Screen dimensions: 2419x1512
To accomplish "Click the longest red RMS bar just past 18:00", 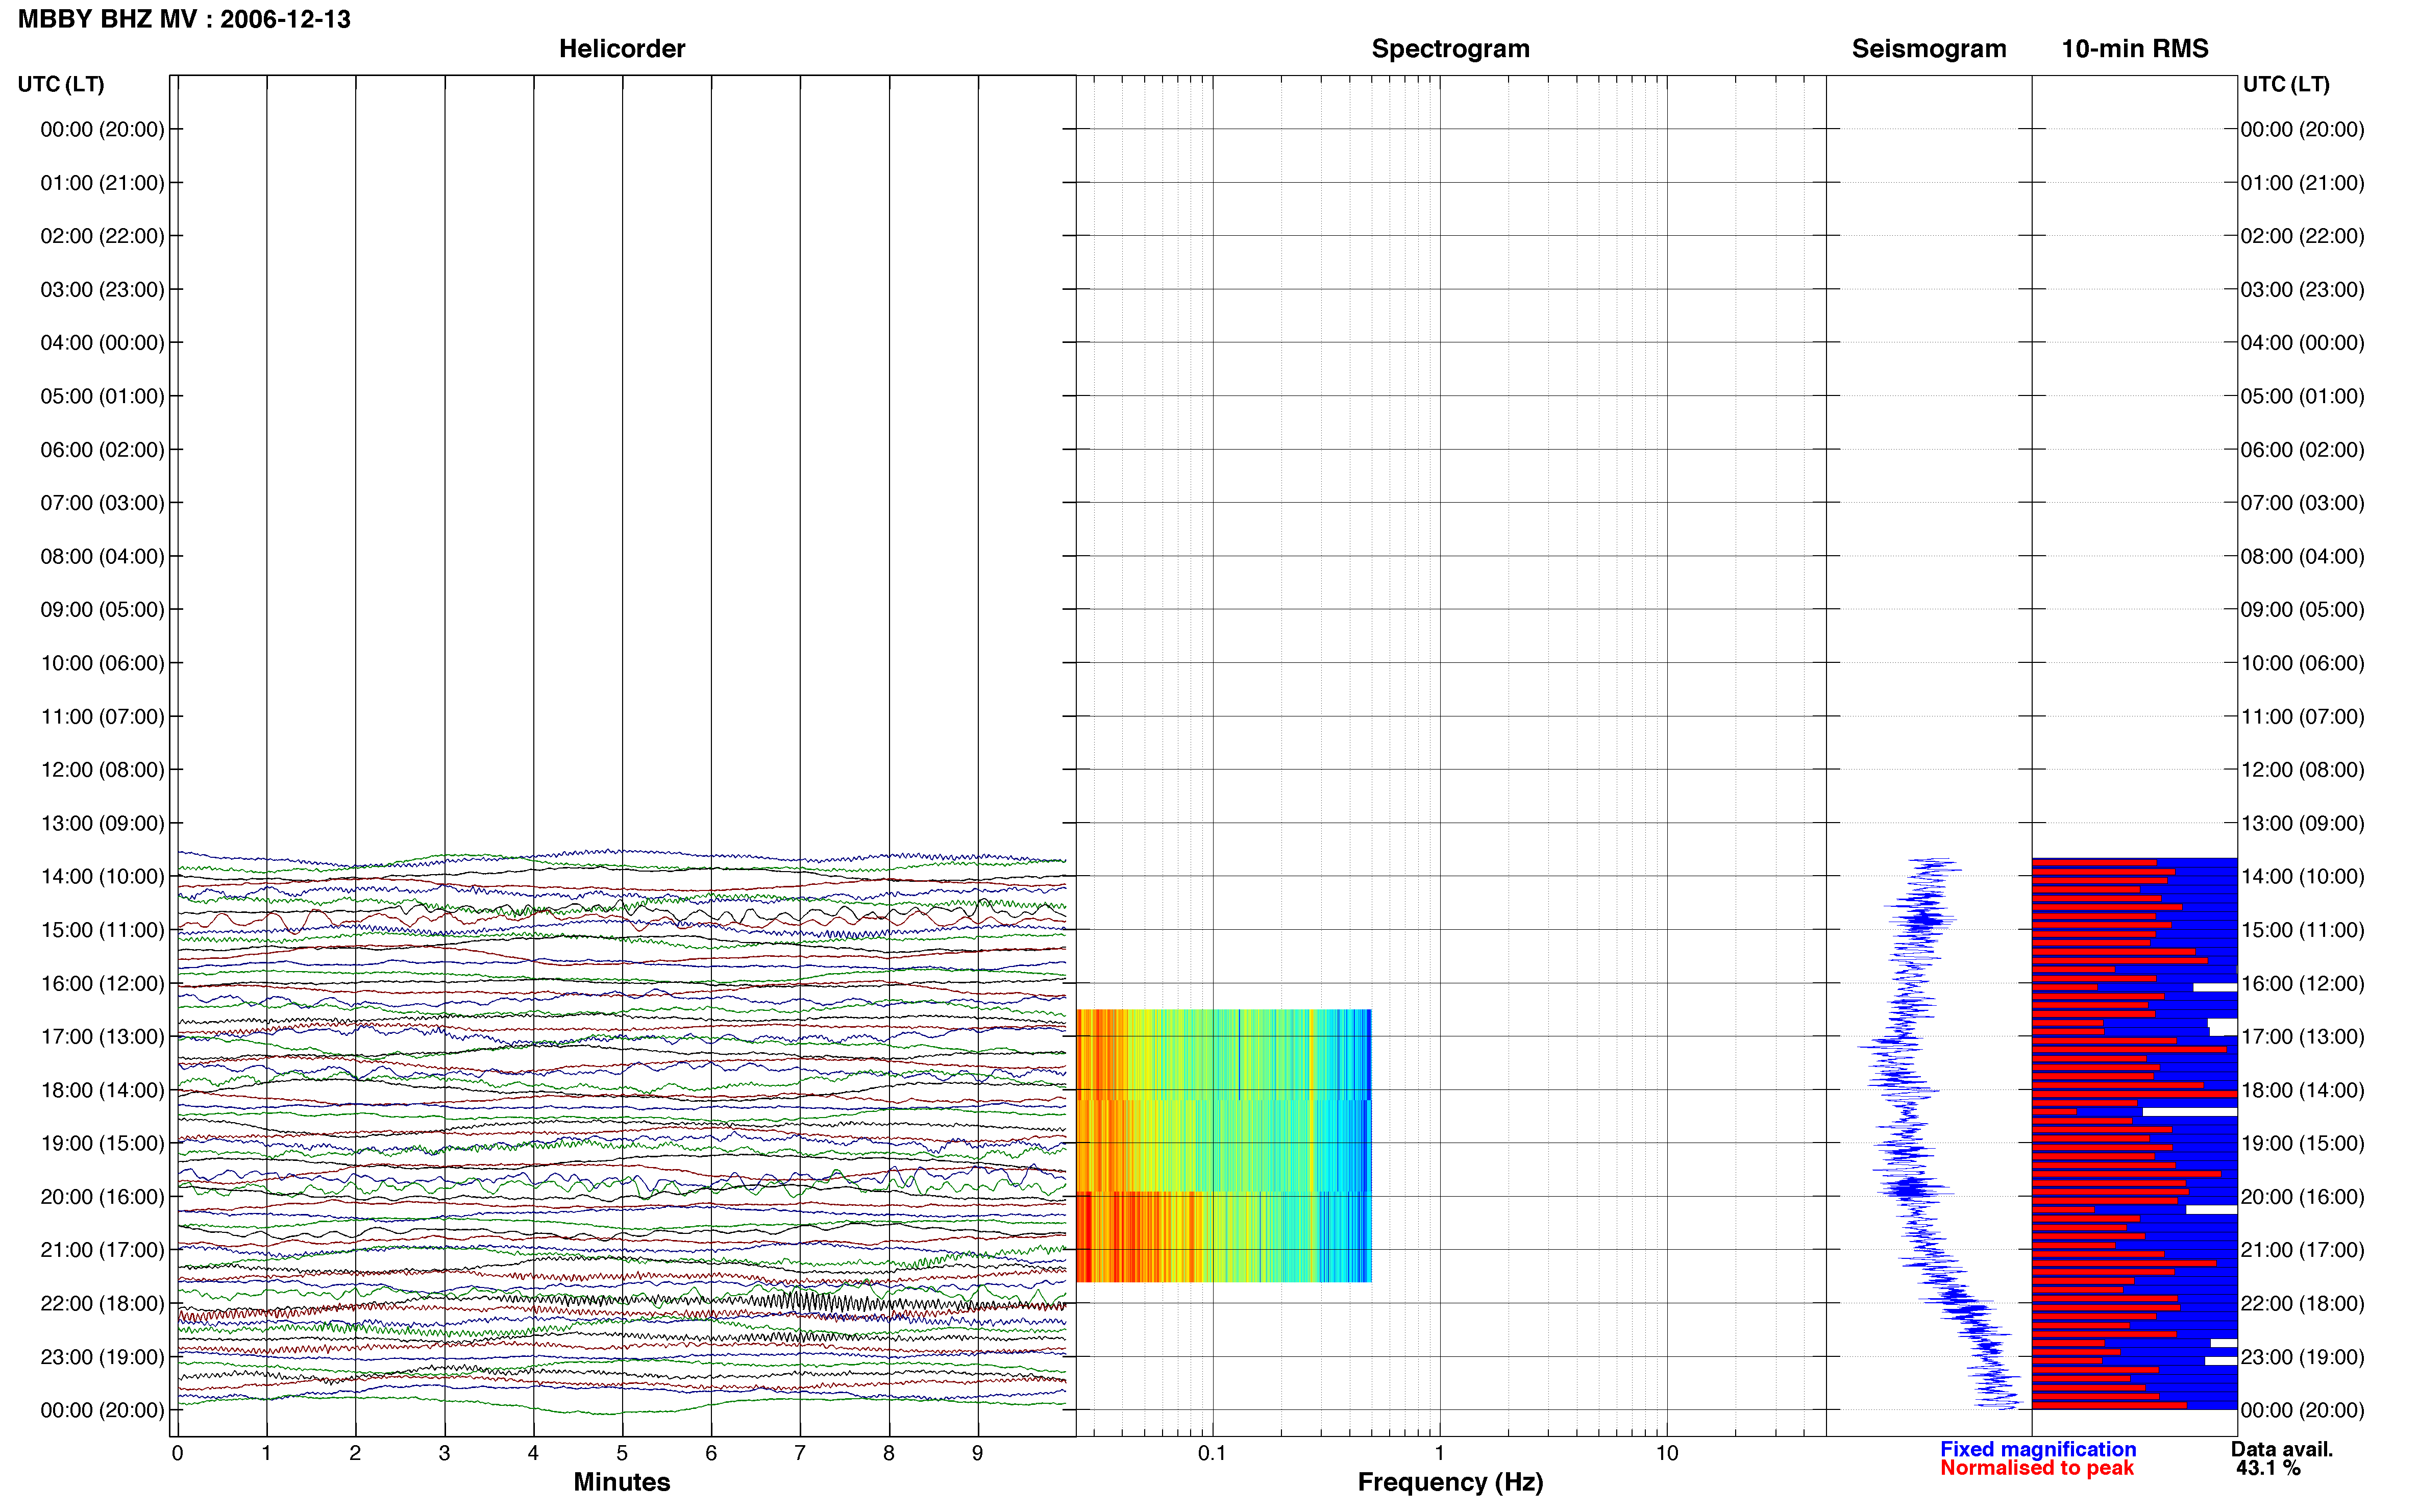I will [x=2134, y=1094].
